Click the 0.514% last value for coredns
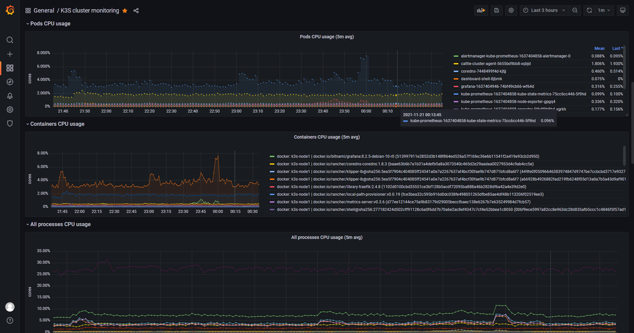Viewport: 634px width, 333px height. 616,71
